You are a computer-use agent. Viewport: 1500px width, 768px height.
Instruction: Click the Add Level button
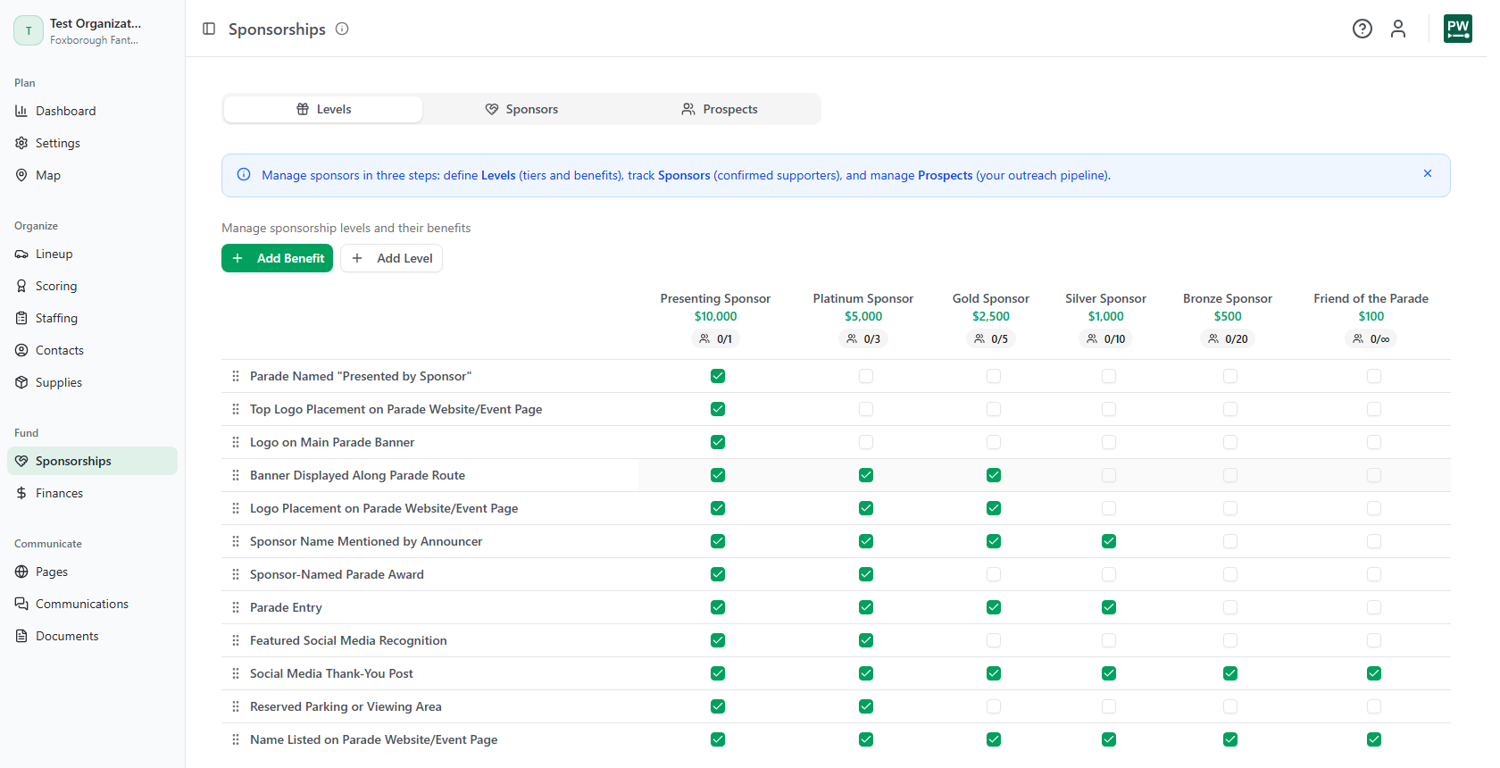point(391,258)
